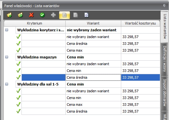Select 'Cena max' variant under Wykładzina korytarz

click(93, 50)
